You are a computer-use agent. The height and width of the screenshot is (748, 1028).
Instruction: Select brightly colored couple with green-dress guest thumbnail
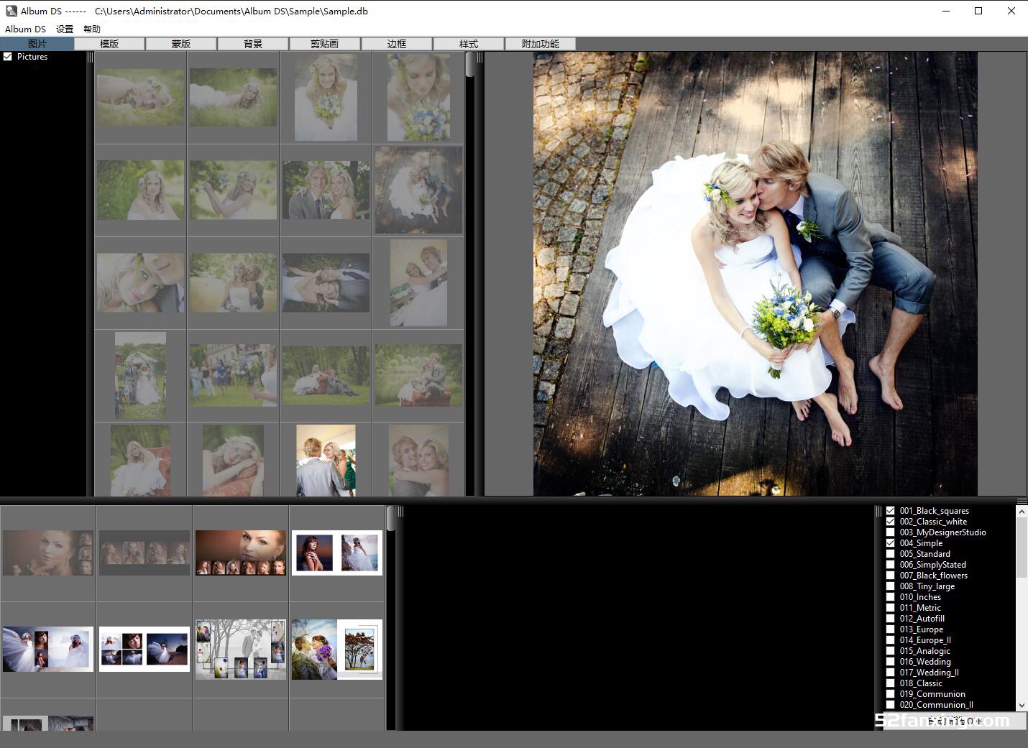pos(326,460)
